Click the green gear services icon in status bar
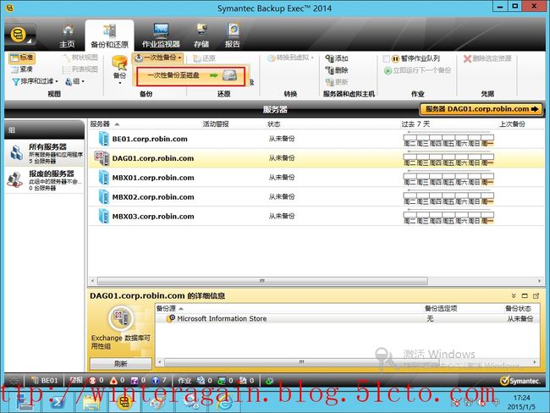550x413 pixels. 270,381
